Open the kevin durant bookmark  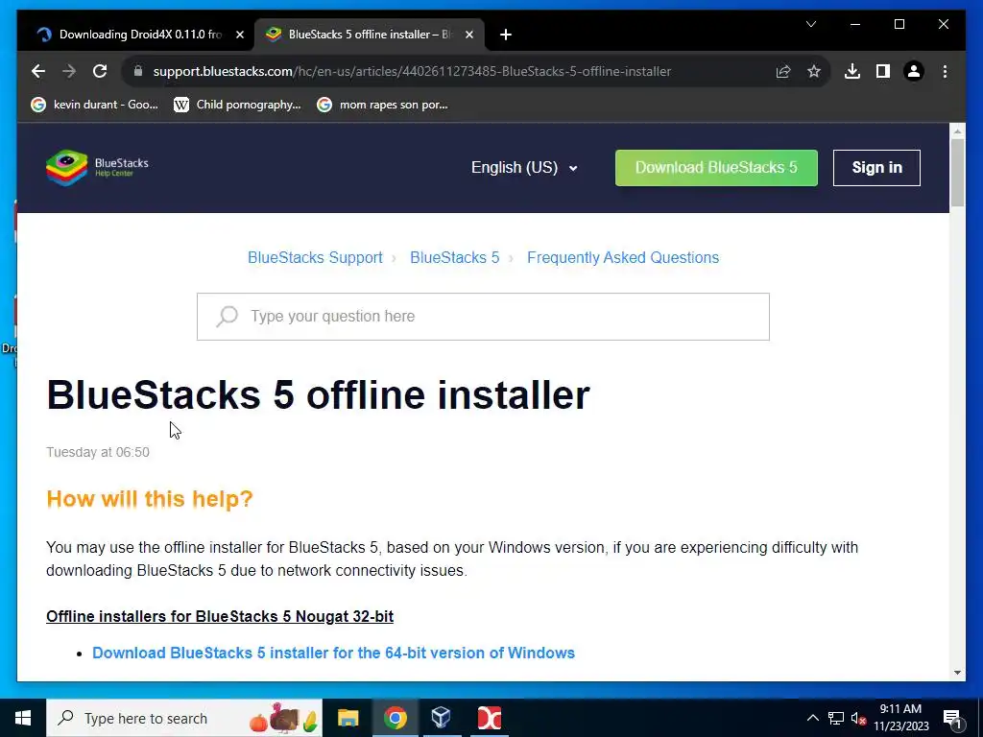click(95, 105)
